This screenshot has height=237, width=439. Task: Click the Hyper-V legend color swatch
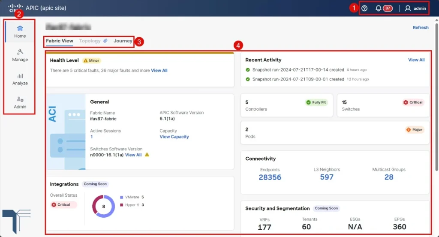(121, 205)
